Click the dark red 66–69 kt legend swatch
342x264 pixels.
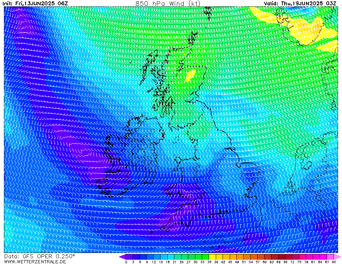coord(282,257)
